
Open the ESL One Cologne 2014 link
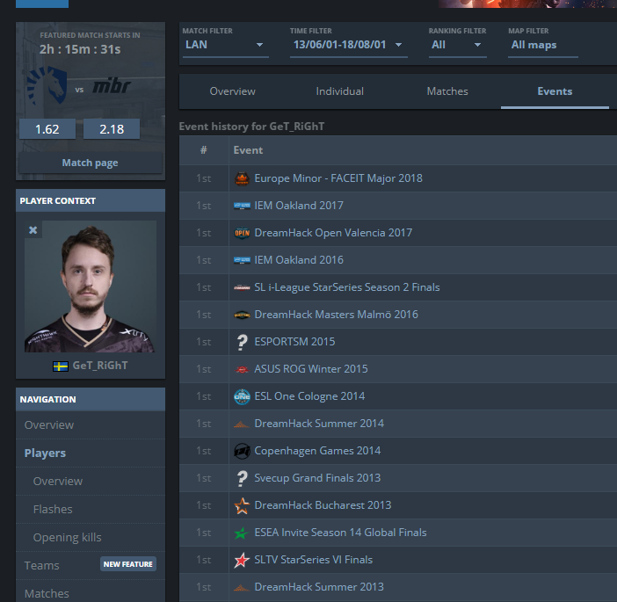pyautogui.click(x=309, y=396)
